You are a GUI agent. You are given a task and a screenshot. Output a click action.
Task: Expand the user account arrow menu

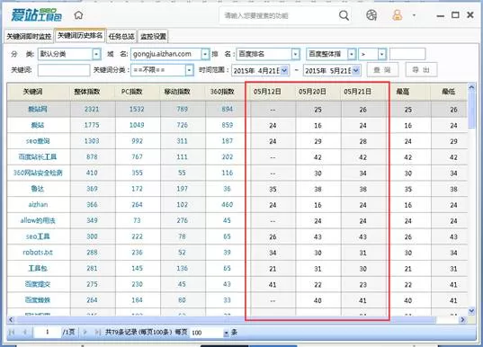pyautogui.click(x=414, y=15)
